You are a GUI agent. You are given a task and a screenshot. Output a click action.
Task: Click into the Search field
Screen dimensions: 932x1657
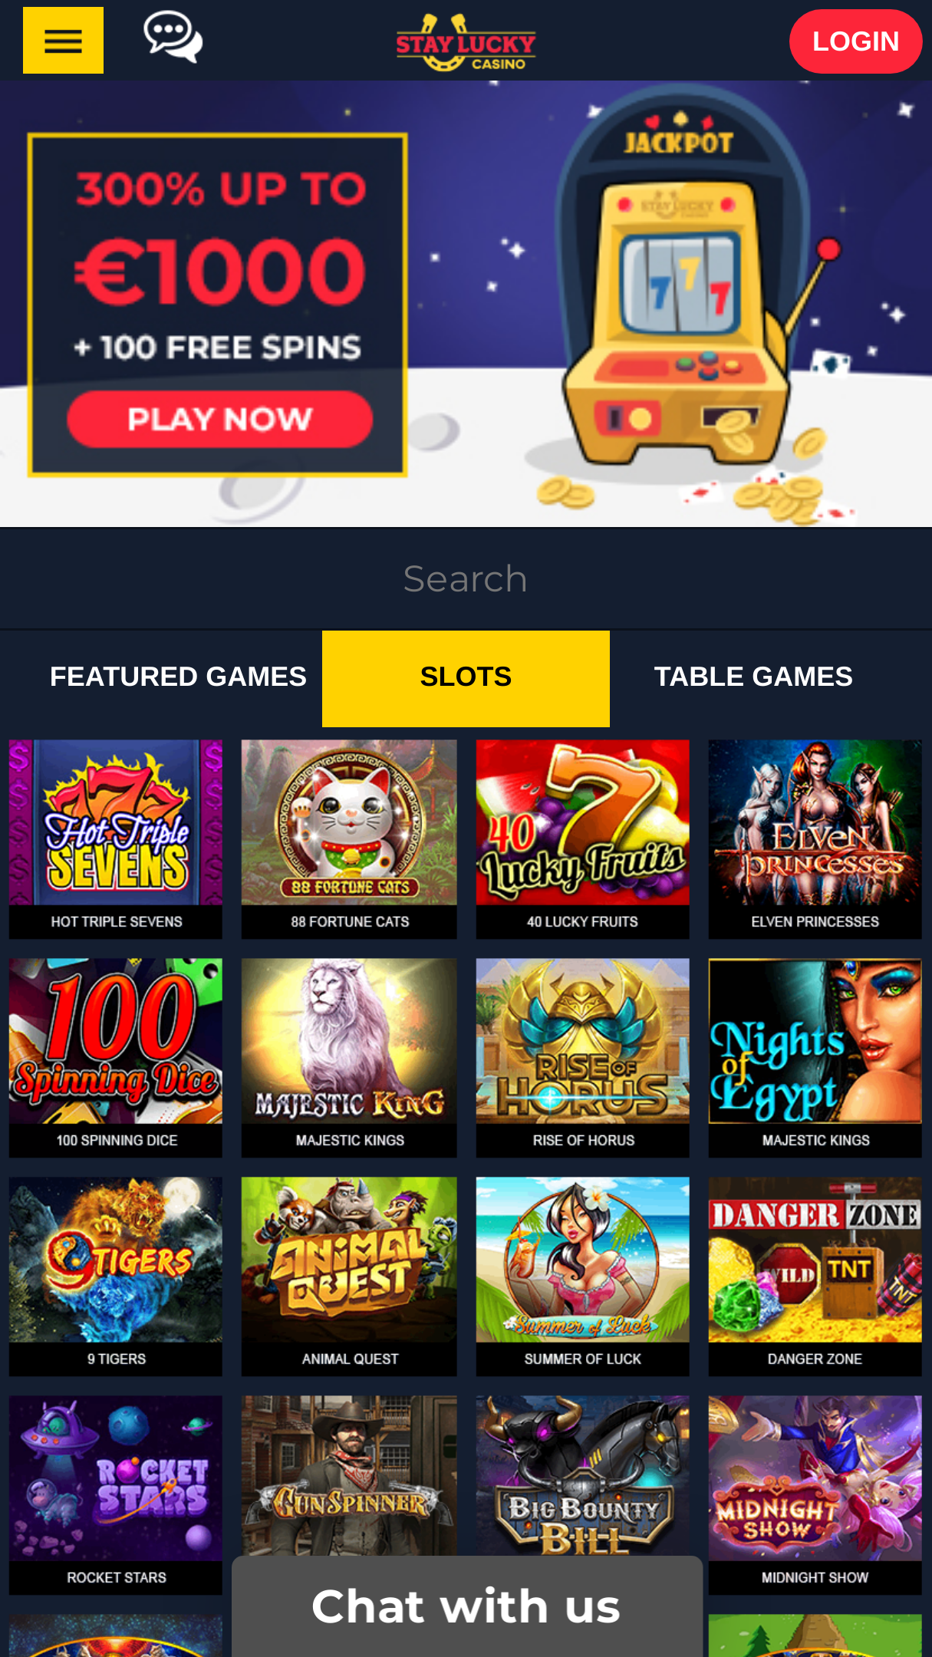[x=466, y=578]
